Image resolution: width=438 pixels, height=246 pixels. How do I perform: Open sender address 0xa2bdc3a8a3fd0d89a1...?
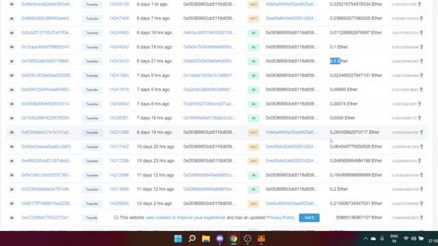pyautogui.click(x=209, y=90)
